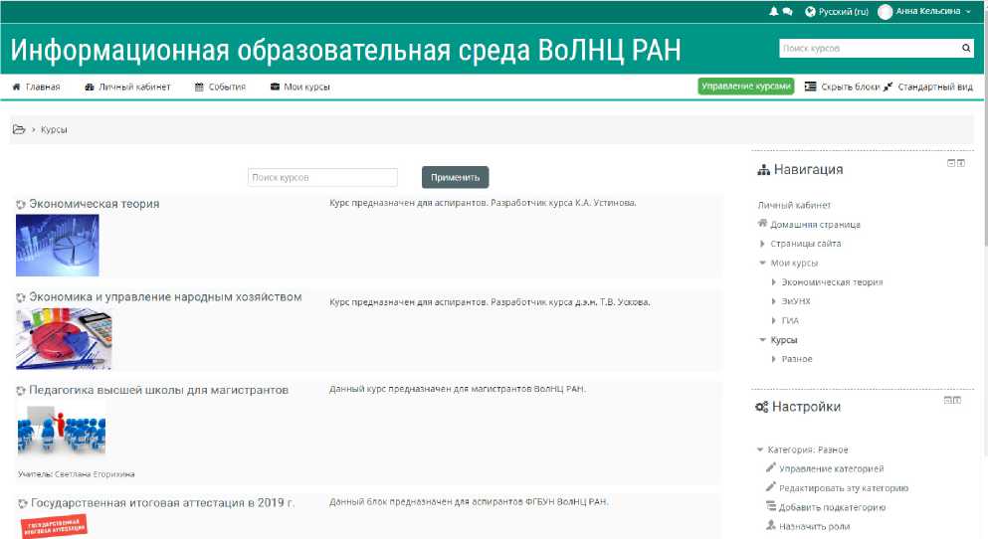Click Назначить роли
The width and height of the screenshot is (988, 539).
tap(814, 526)
